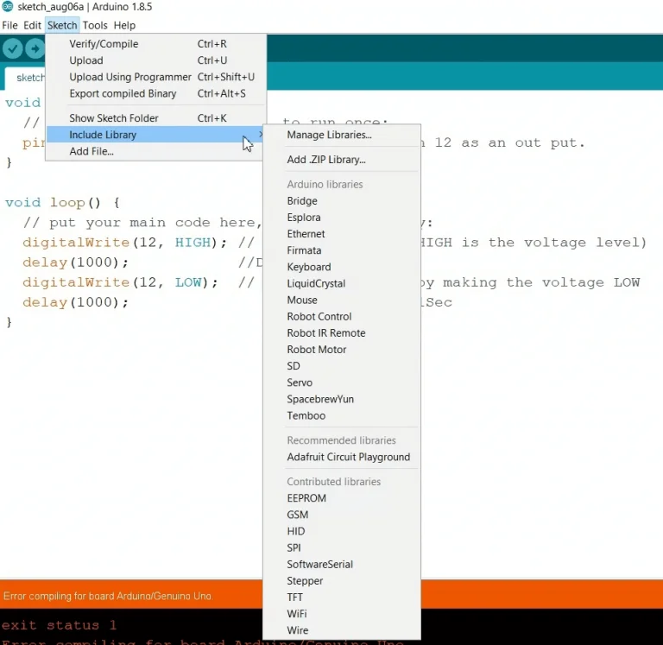Include the Robot Control library

(342, 316)
